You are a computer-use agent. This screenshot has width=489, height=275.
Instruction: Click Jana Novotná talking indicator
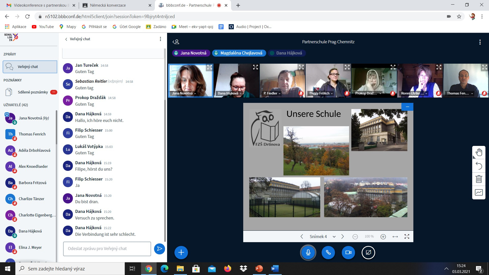191,53
